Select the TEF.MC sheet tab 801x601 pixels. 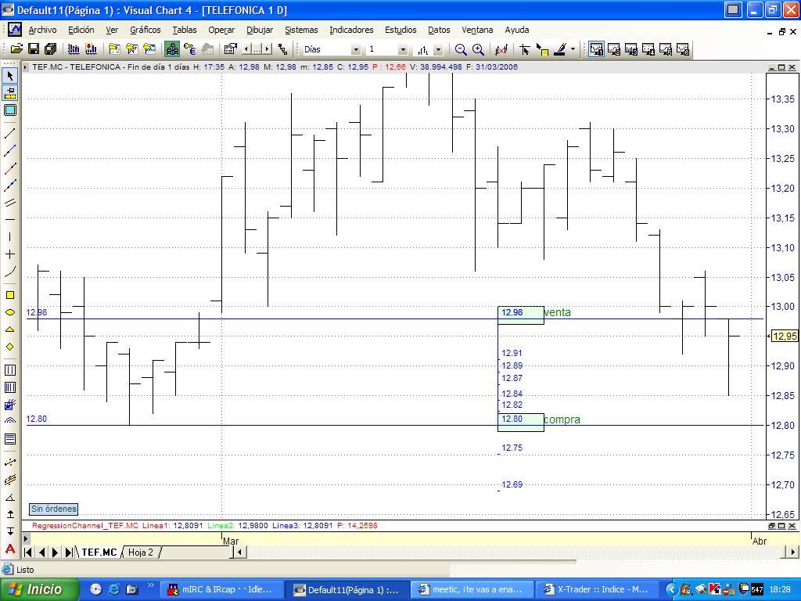(99, 552)
